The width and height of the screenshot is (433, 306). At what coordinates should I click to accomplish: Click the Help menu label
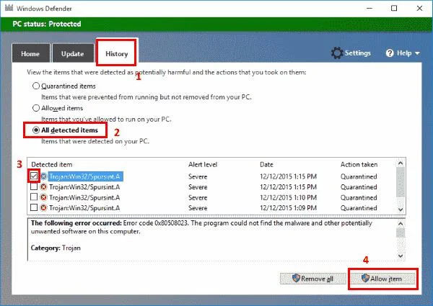click(x=404, y=53)
